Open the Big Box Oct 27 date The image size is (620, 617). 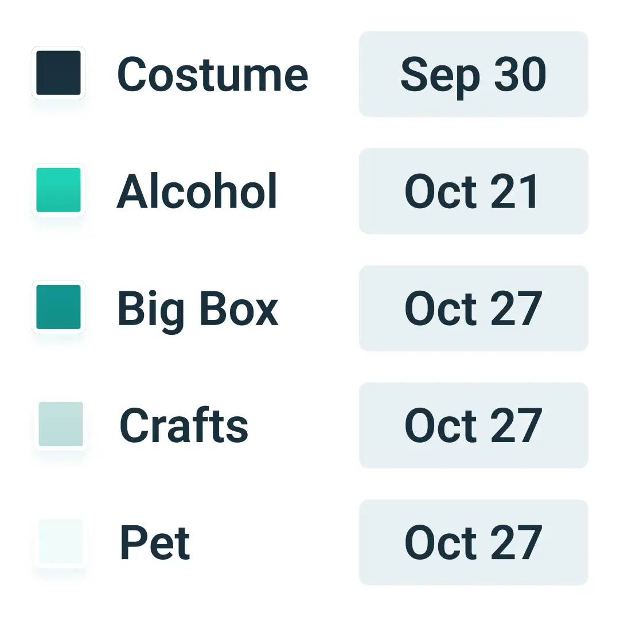point(473,308)
